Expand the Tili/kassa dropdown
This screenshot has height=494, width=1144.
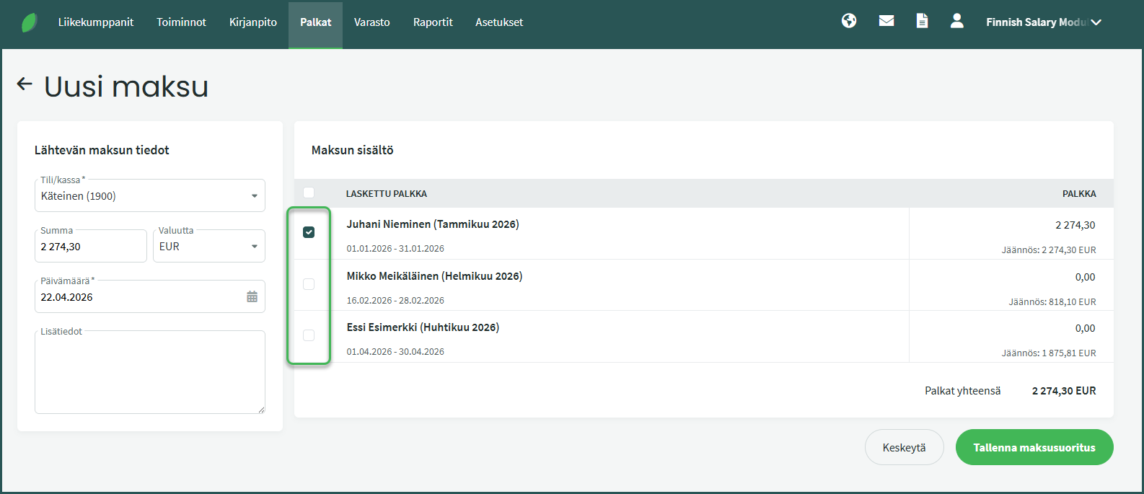[x=254, y=196]
